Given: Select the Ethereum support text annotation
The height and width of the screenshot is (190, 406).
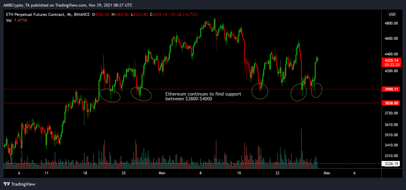Looking at the screenshot, I should 203,96.
